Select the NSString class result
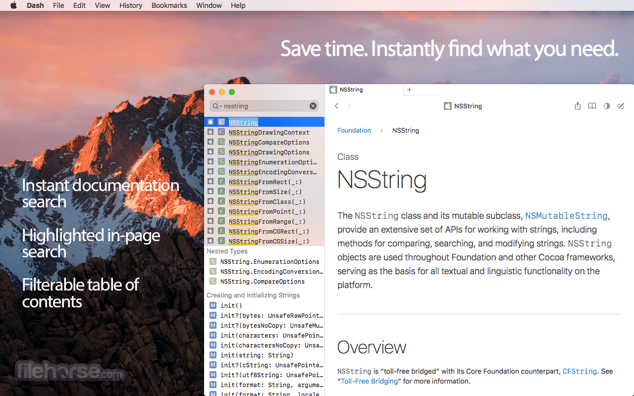Viewport: 634px width, 396px height. [x=264, y=122]
